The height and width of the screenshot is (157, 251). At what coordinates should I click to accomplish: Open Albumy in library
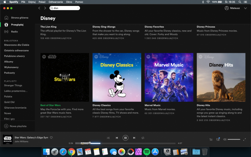point(9,62)
